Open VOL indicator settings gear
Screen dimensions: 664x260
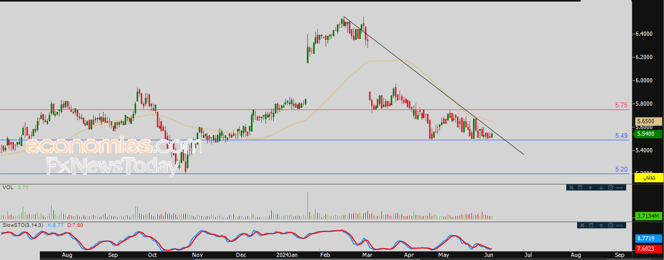(611, 187)
